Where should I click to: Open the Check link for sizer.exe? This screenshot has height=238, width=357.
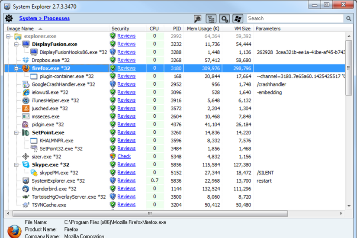point(124,157)
